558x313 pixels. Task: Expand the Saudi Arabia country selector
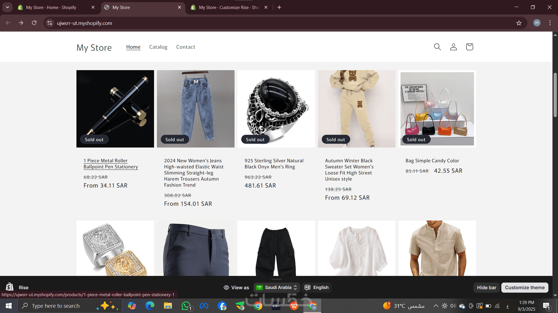coord(277,287)
